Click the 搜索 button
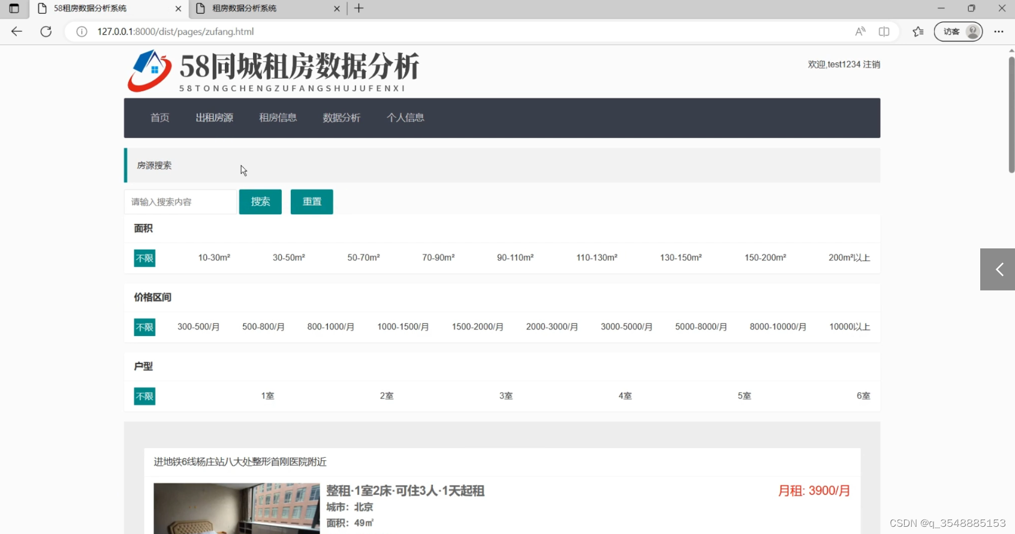This screenshot has width=1015, height=534. (x=260, y=202)
